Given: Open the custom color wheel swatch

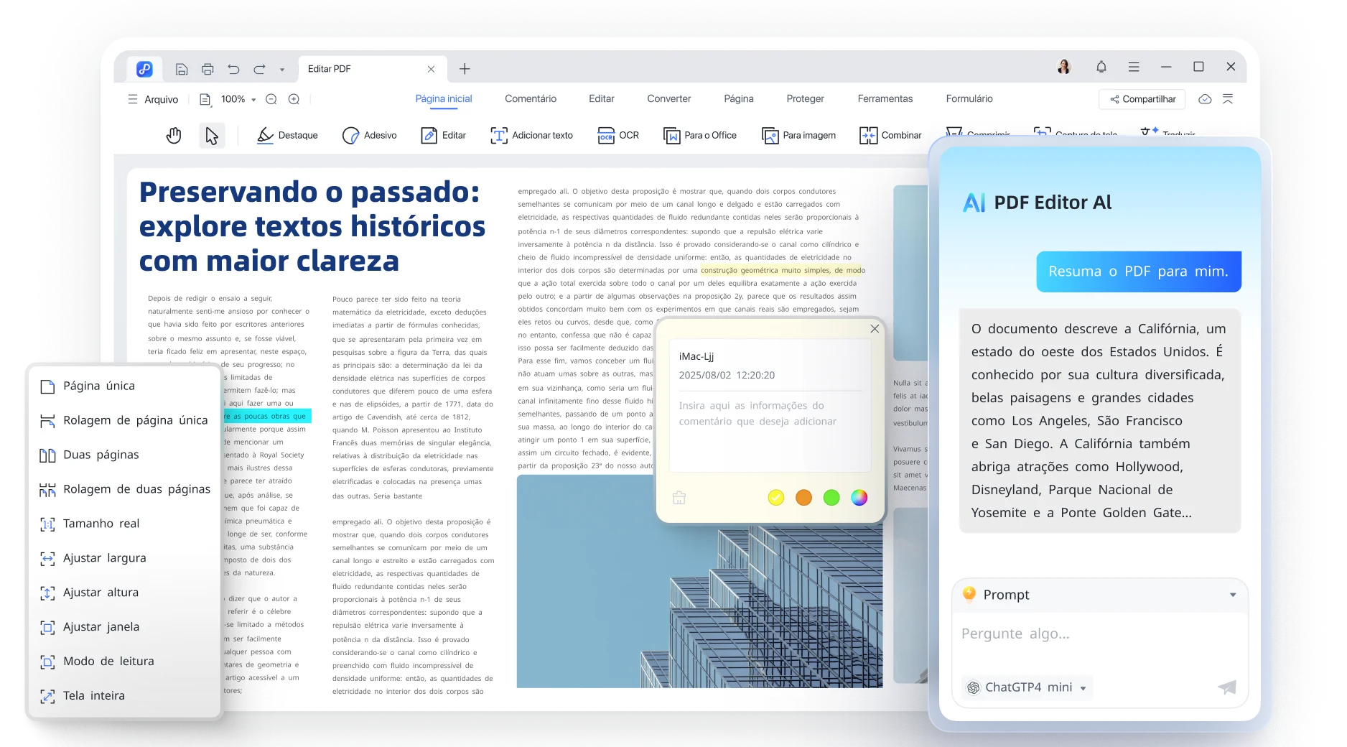Looking at the screenshot, I should tap(859, 498).
